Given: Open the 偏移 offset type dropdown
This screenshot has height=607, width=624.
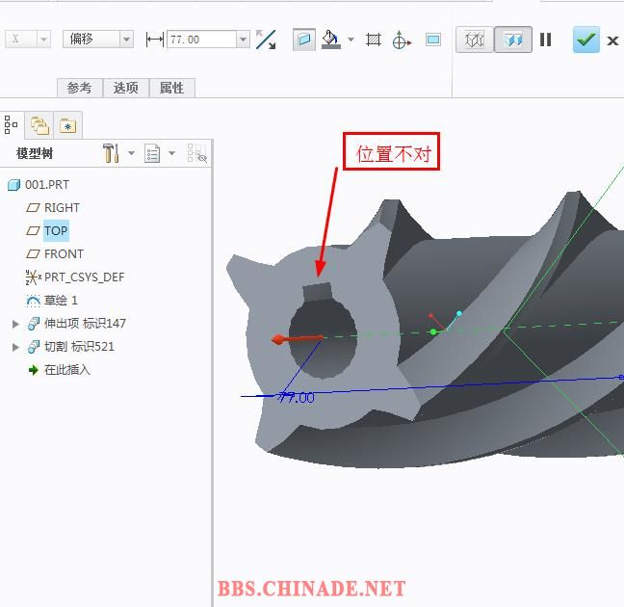Looking at the screenshot, I should point(98,39).
